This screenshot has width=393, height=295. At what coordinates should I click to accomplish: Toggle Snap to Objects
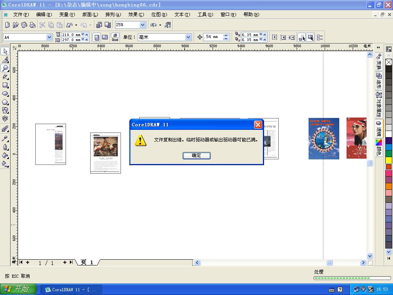click(x=292, y=37)
